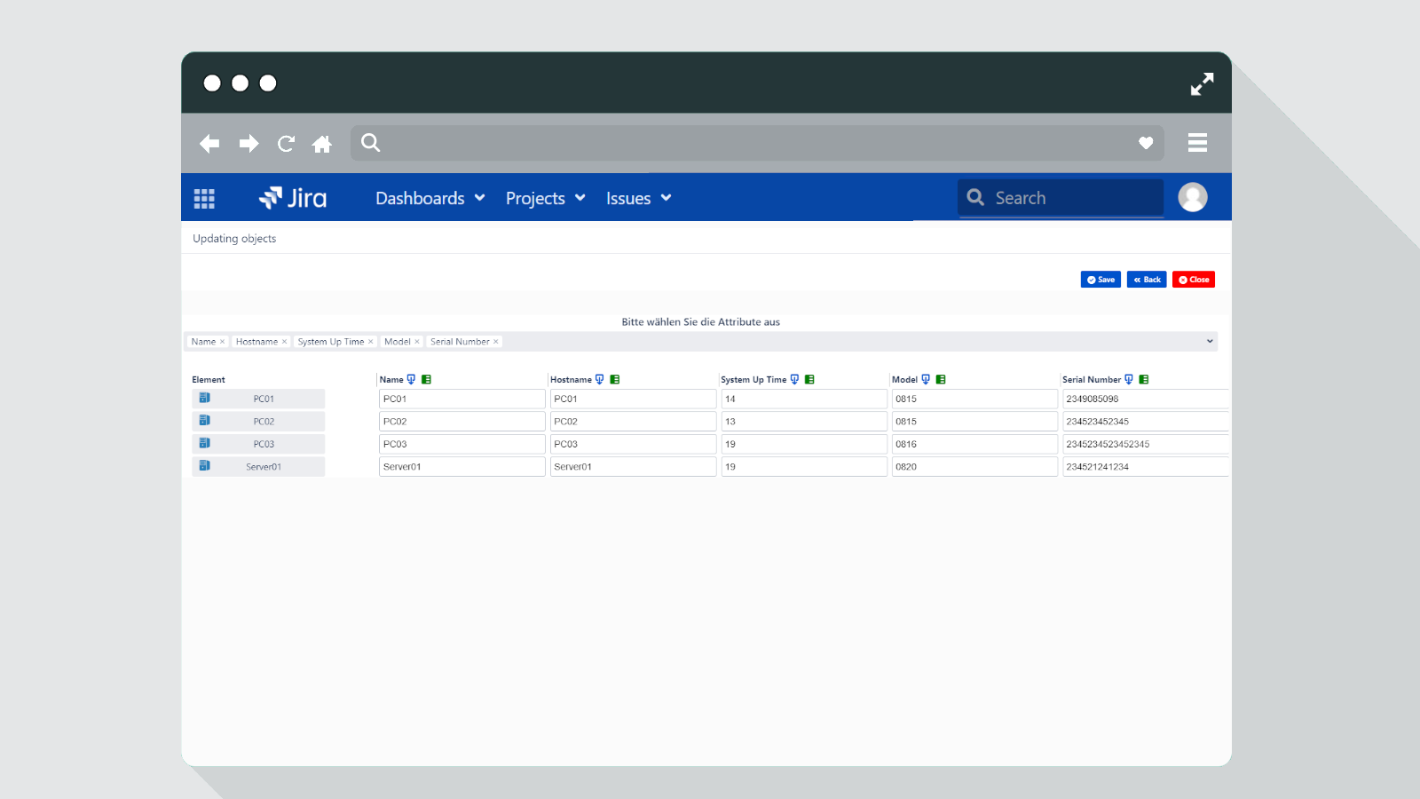Remove the Model attribute tag
1420x799 pixels.
pos(416,342)
